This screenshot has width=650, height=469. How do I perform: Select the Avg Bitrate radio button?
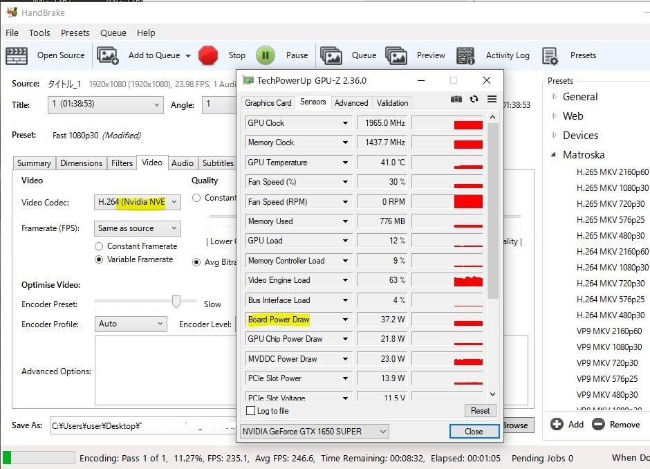pyautogui.click(x=196, y=262)
